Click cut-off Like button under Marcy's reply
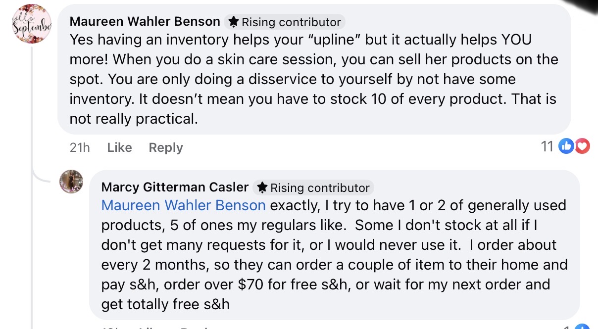 [150, 327]
